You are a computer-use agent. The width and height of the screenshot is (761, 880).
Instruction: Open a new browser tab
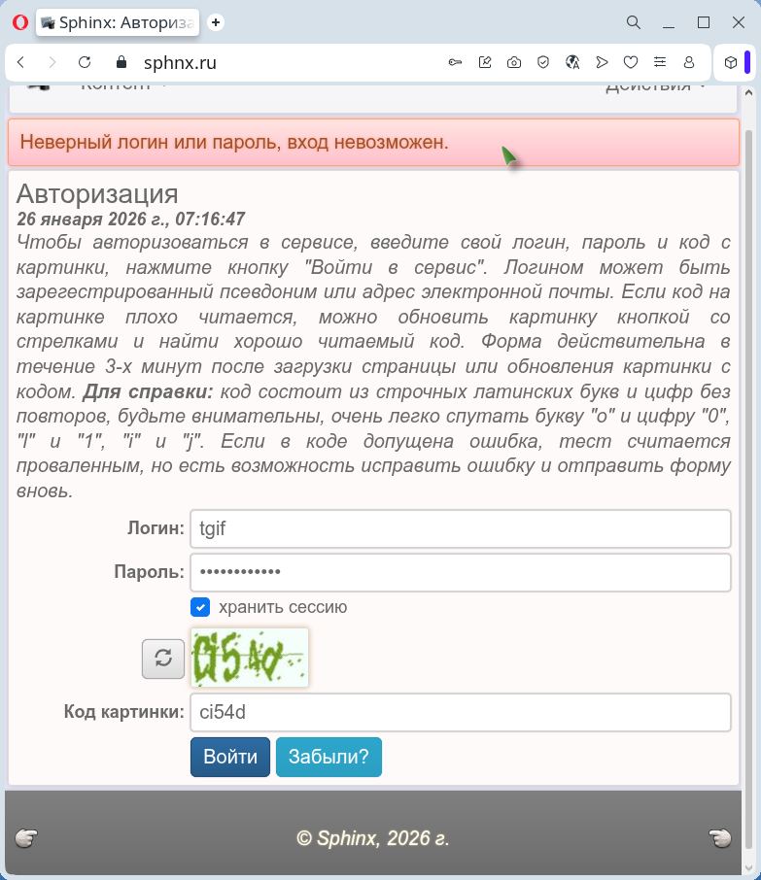216,22
